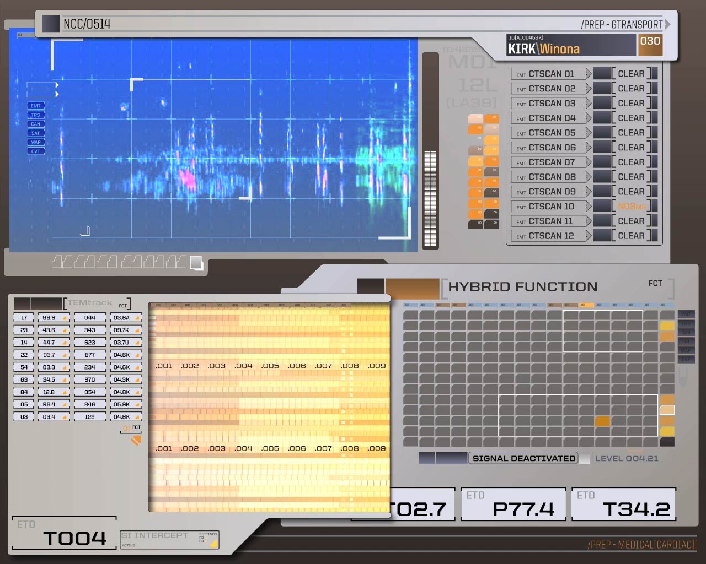Click CLEAR for CTSCAN 12
Image resolution: width=706 pixels, height=564 pixels.
[631, 236]
